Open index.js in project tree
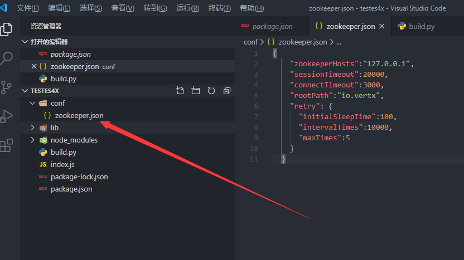This screenshot has height=260, width=464. pyautogui.click(x=127, y=165)
